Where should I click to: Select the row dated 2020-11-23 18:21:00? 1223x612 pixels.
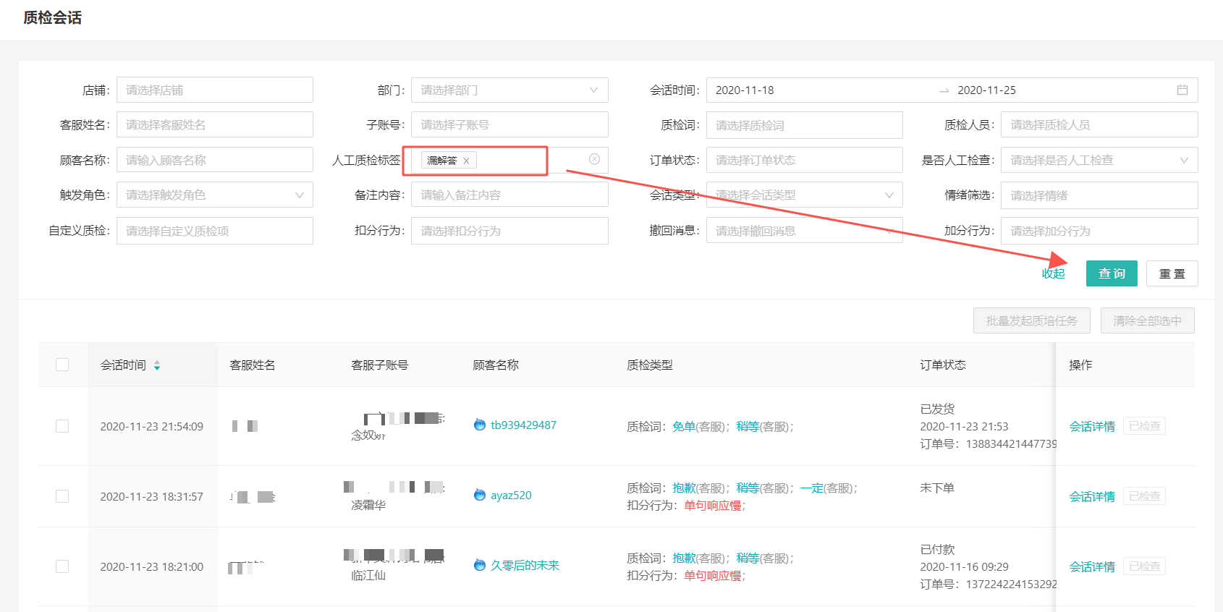[62, 566]
